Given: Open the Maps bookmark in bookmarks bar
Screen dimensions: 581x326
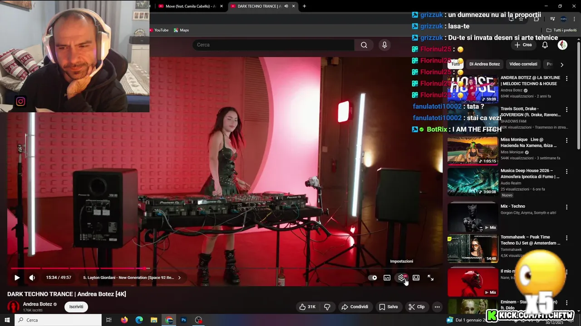Looking at the screenshot, I should [x=181, y=30].
